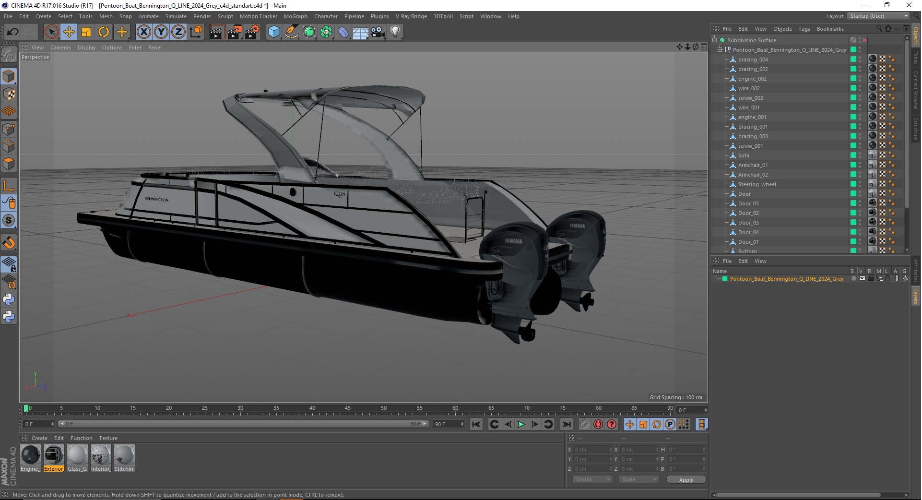Select the Glass_G material thumbnail

(77, 455)
